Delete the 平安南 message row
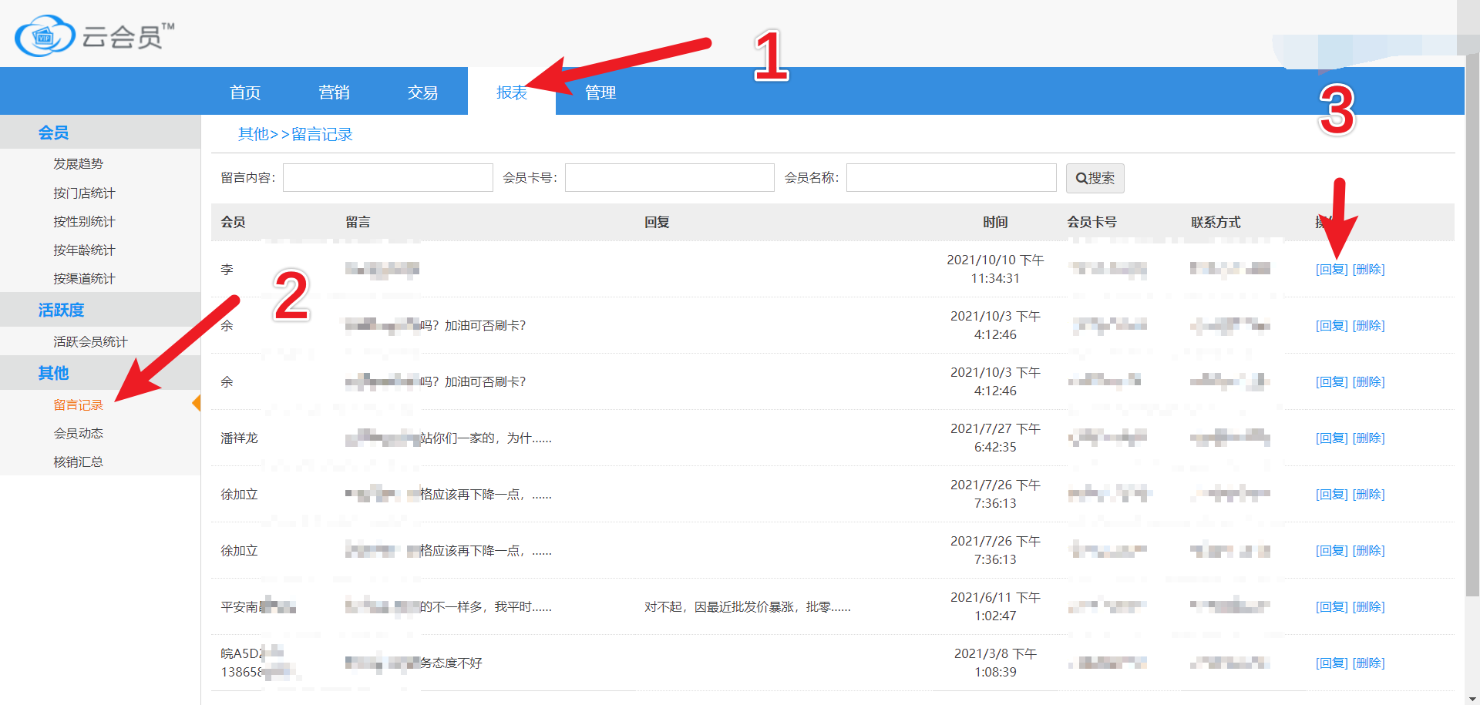This screenshot has height=705, width=1480. pyautogui.click(x=1369, y=606)
